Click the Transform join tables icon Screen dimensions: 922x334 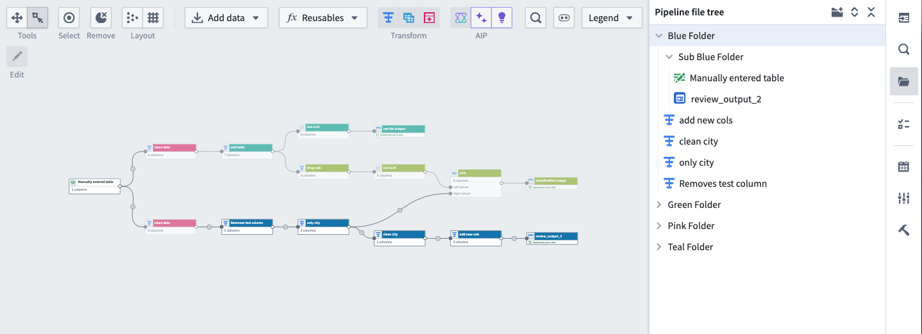click(408, 18)
